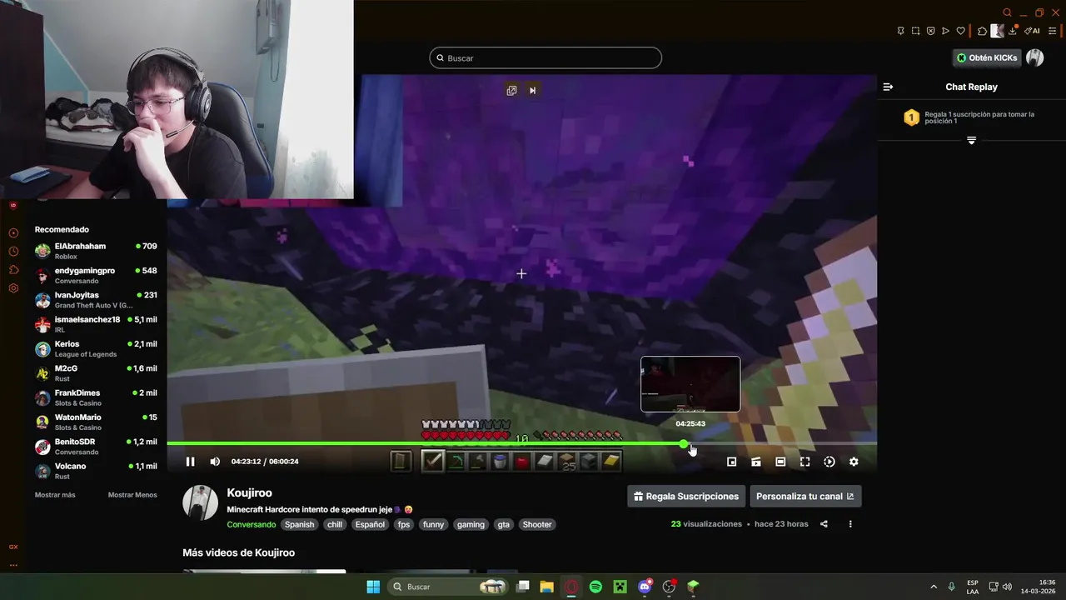
Task: Open Windows Start menu
Action: pos(373,587)
